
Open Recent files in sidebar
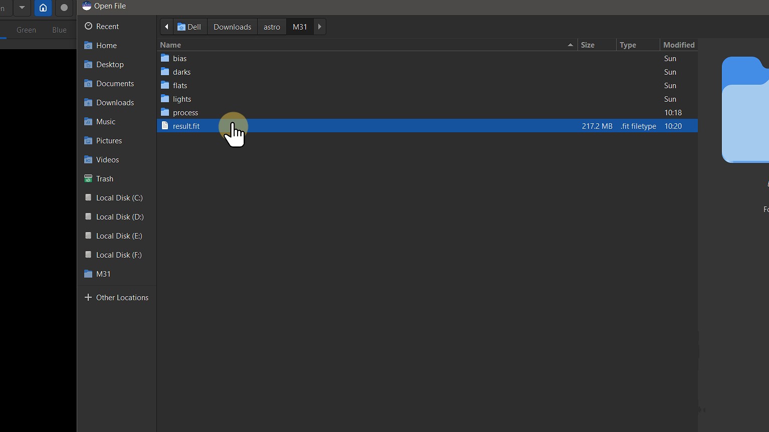(x=107, y=27)
